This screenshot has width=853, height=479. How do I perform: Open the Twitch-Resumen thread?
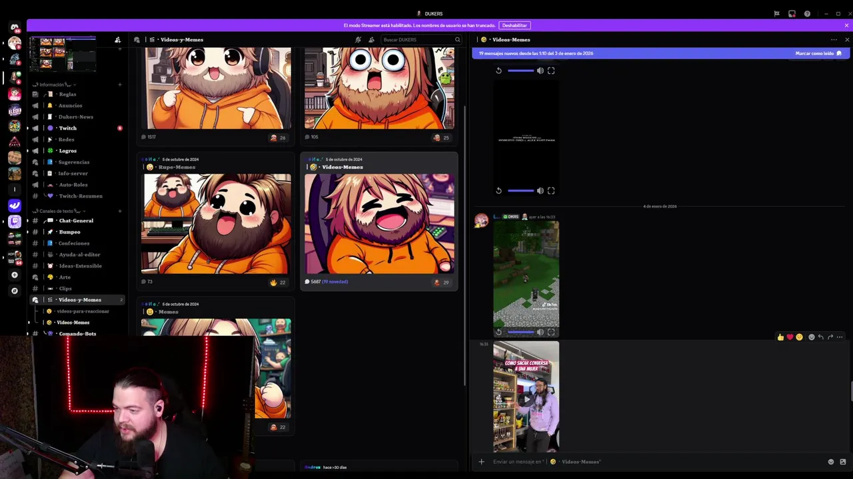pyautogui.click(x=80, y=196)
